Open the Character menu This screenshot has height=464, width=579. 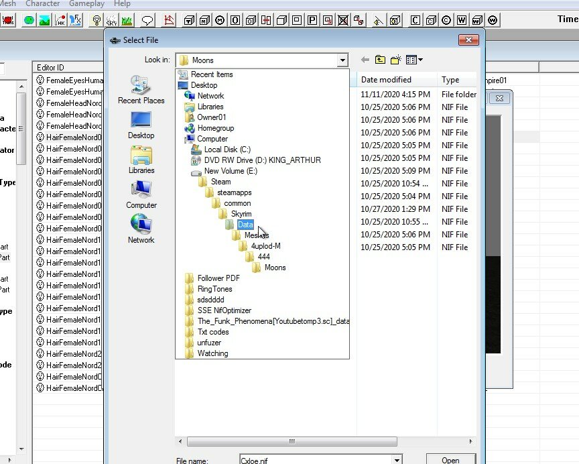click(42, 4)
